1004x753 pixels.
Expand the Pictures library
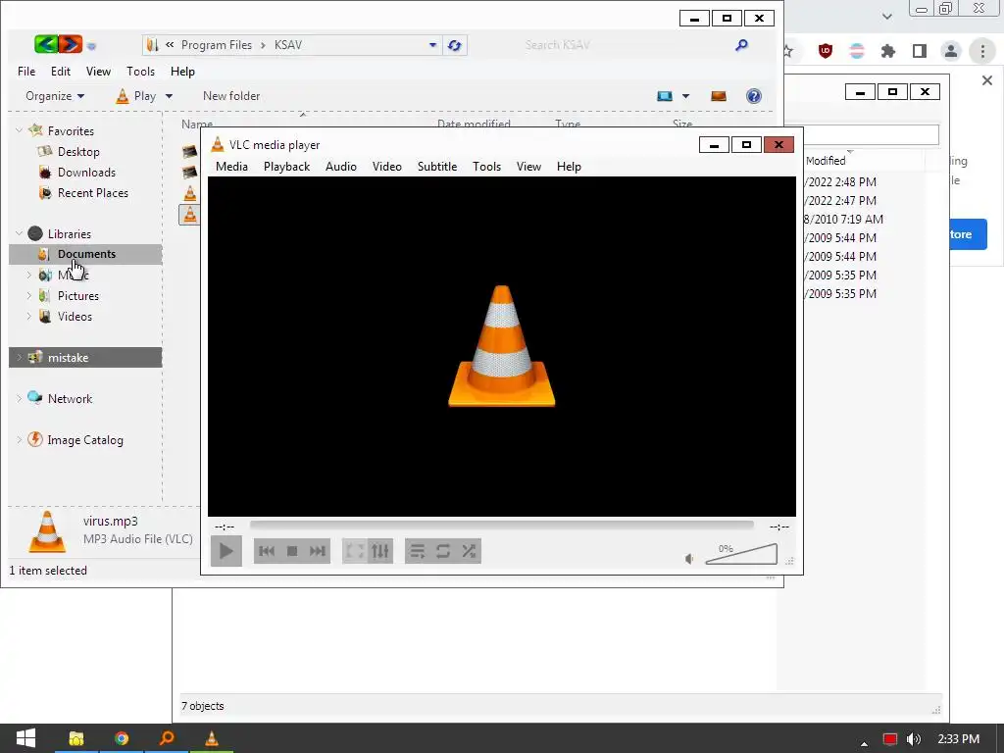tap(28, 295)
